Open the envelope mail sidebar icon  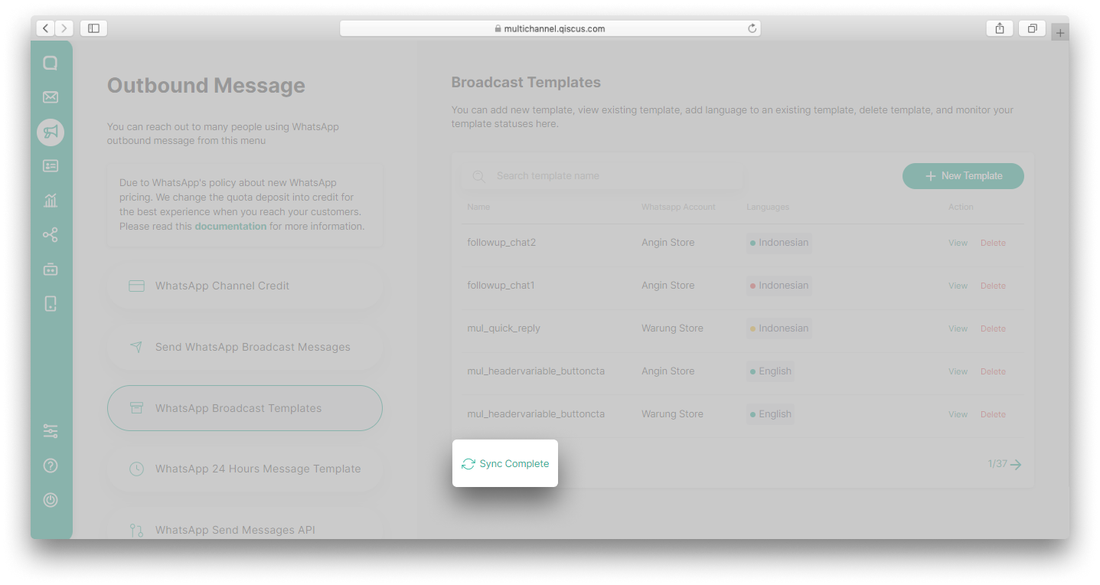pos(51,97)
